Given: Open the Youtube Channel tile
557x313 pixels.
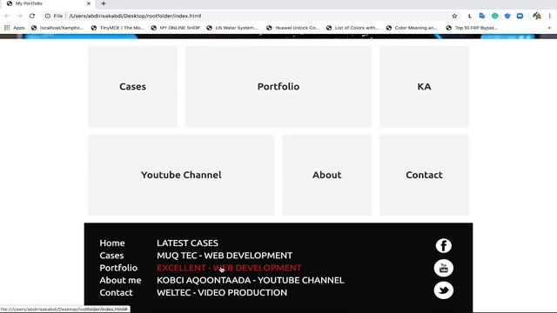Looking at the screenshot, I should pyautogui.click(x=181, y=175).
